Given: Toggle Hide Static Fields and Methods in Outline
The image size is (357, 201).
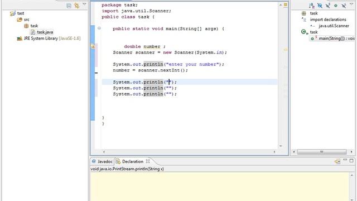Looking at the screenshot, I should (x=328, y=6).
